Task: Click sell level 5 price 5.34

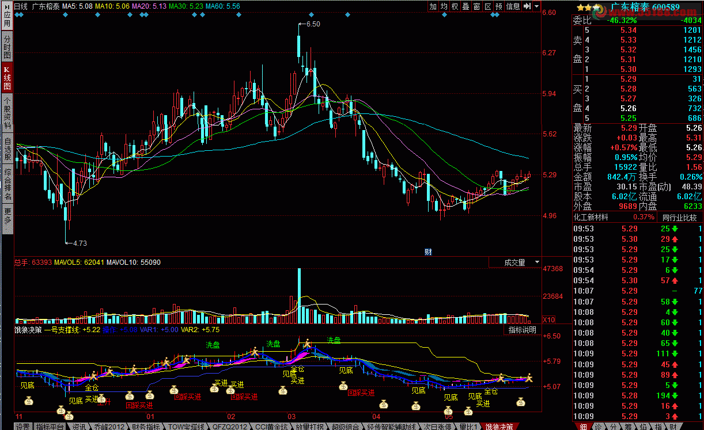Action: coord(629,30)
